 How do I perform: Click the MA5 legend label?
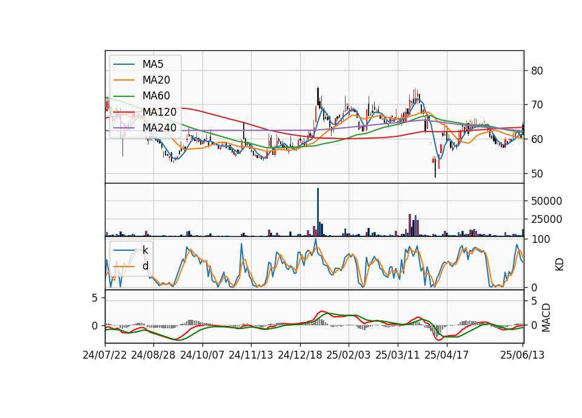(x=153, y=64)
